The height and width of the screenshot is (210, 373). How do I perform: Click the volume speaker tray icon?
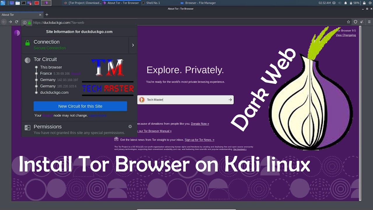[x=340, y=3]
